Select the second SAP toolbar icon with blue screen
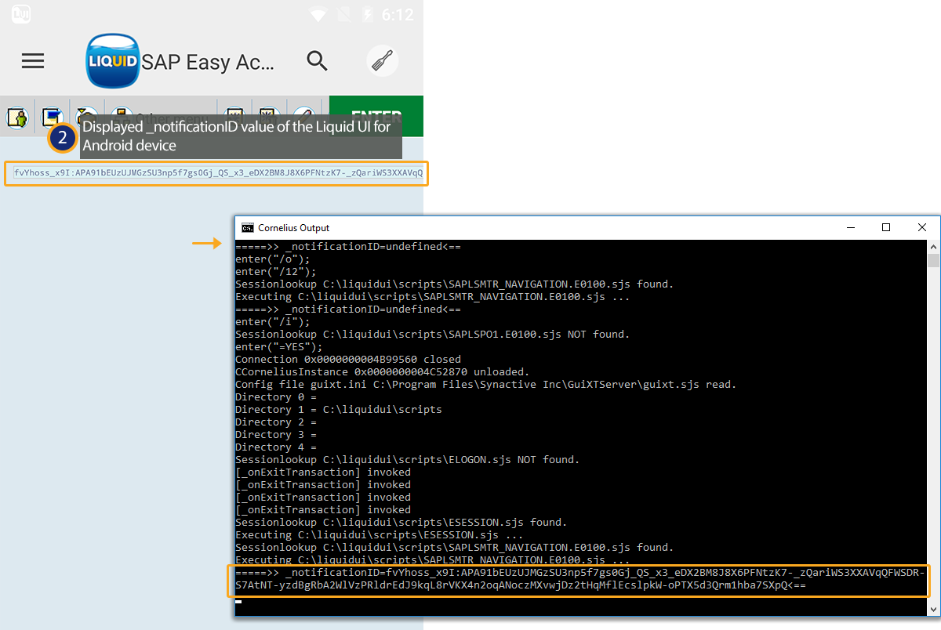The height and width of the screenshot is (630, 941). (x=53, y=118)
